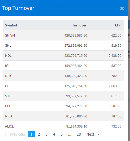Go to pagination page 2
Image resolution: width=130 pixels, height=141 pixels.
(39, 134)
